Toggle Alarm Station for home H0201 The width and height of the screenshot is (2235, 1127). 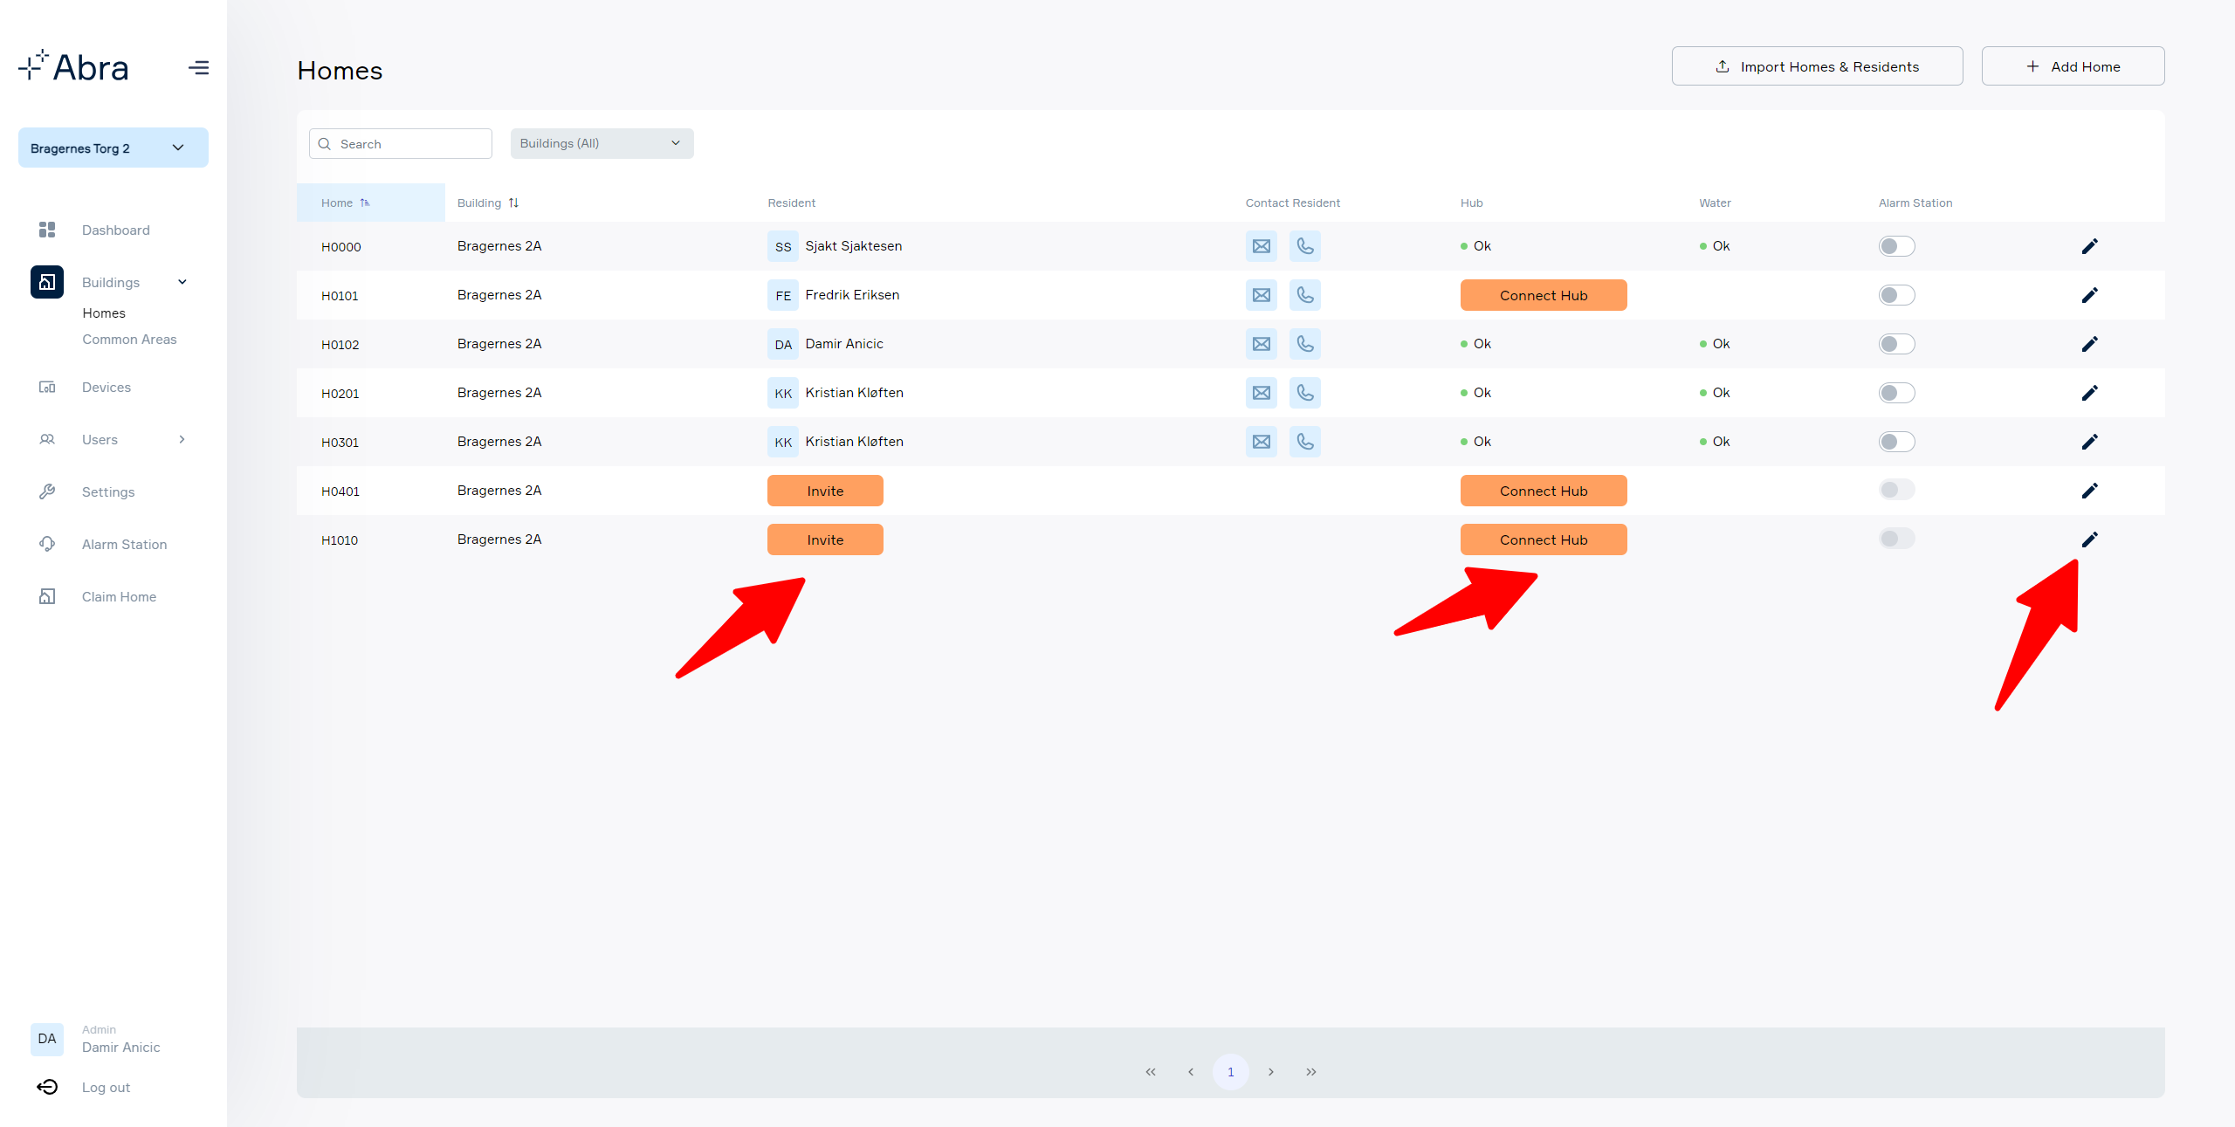(1896, 393)
